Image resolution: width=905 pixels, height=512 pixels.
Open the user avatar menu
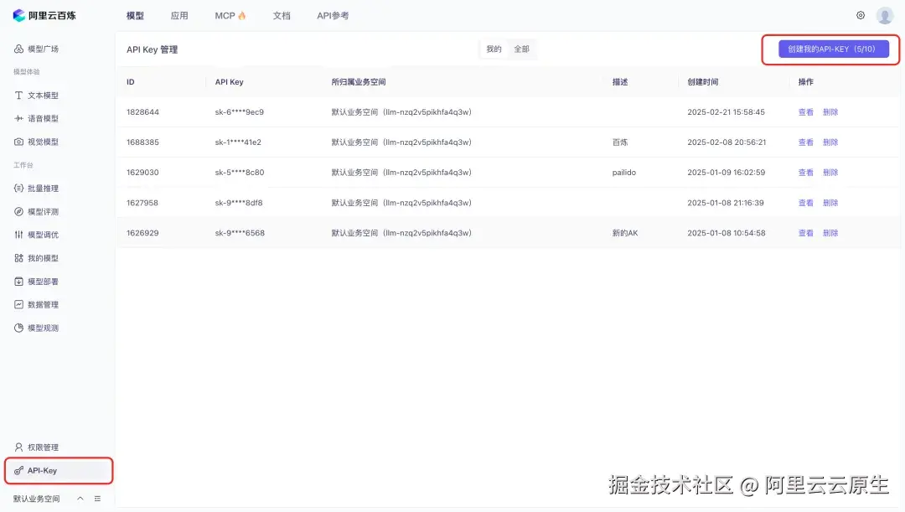click(x=885, y=16)
